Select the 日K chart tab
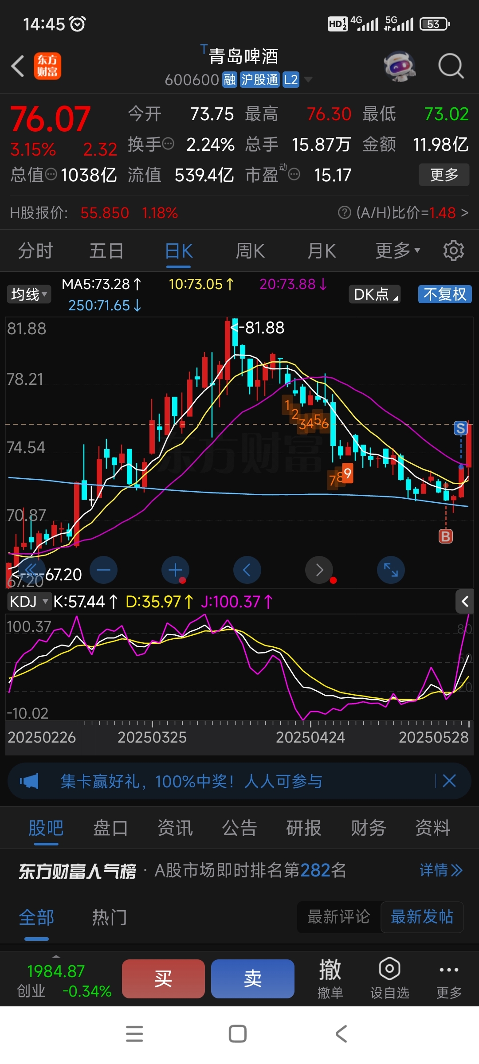This screenshot has width=479, height=1064. pyautogui.click(x=179, y=251)
